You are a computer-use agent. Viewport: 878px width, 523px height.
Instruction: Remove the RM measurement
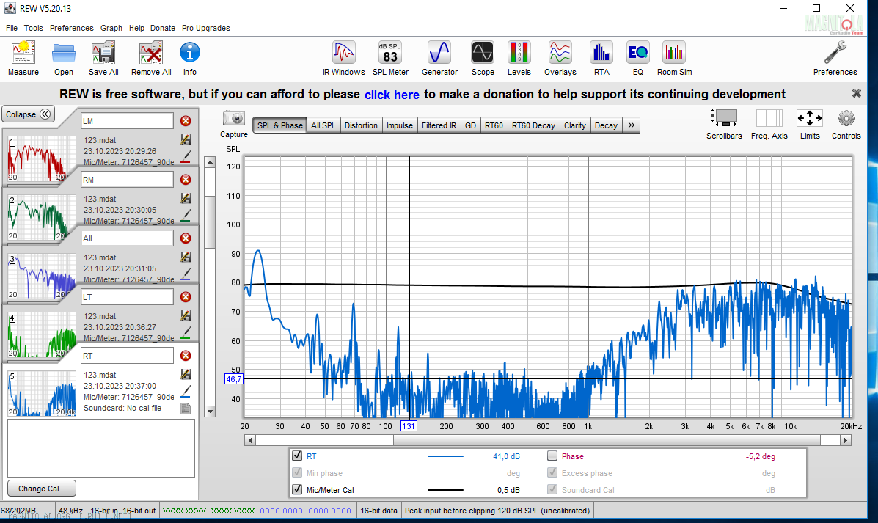(186, 180)
